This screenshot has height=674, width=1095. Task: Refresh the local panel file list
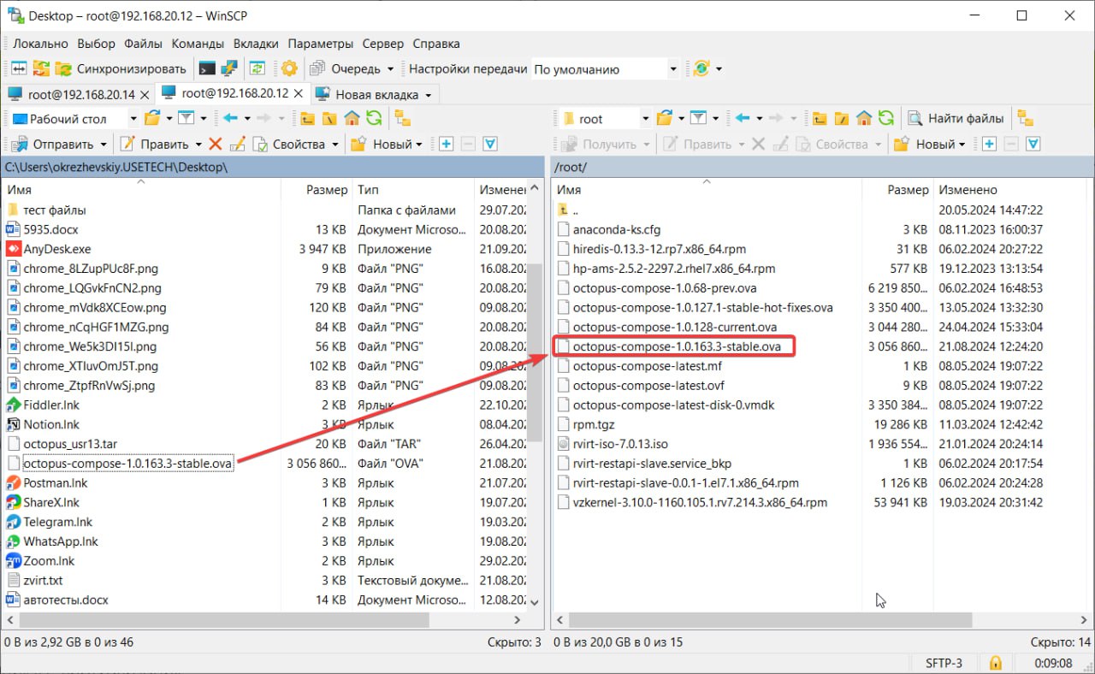point(374,118)
